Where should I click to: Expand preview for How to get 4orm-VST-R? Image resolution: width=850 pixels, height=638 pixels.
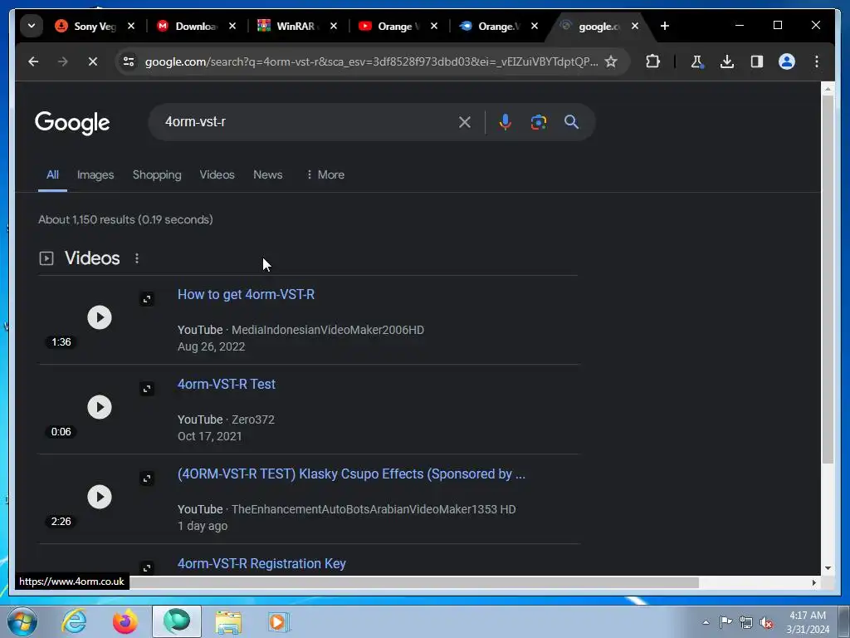[147, 299]
